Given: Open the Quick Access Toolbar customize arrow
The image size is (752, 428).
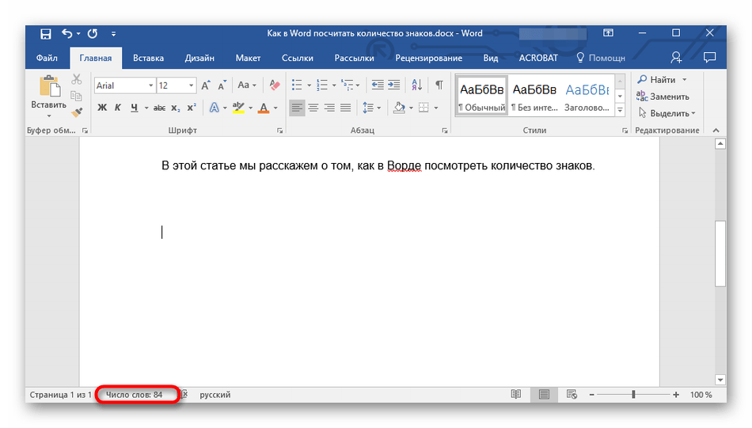Looking at the screenshot, I should coord(114,33).
